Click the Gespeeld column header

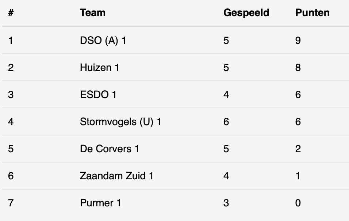[x=246, y=13]
